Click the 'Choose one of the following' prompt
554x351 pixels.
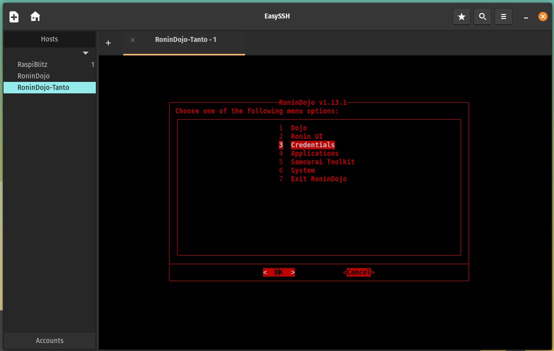pyautogui.click(x=257, y=111)
